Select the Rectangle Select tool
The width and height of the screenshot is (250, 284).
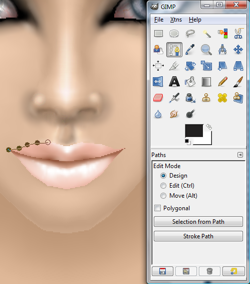click(158, 34)
